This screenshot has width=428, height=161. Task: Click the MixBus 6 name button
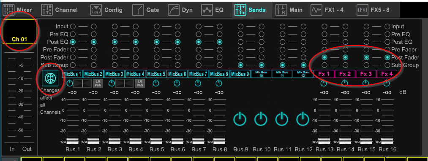point(177,74)
